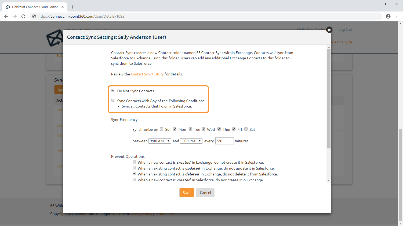Close the LinkPoint Connect tab

(63, 7)
